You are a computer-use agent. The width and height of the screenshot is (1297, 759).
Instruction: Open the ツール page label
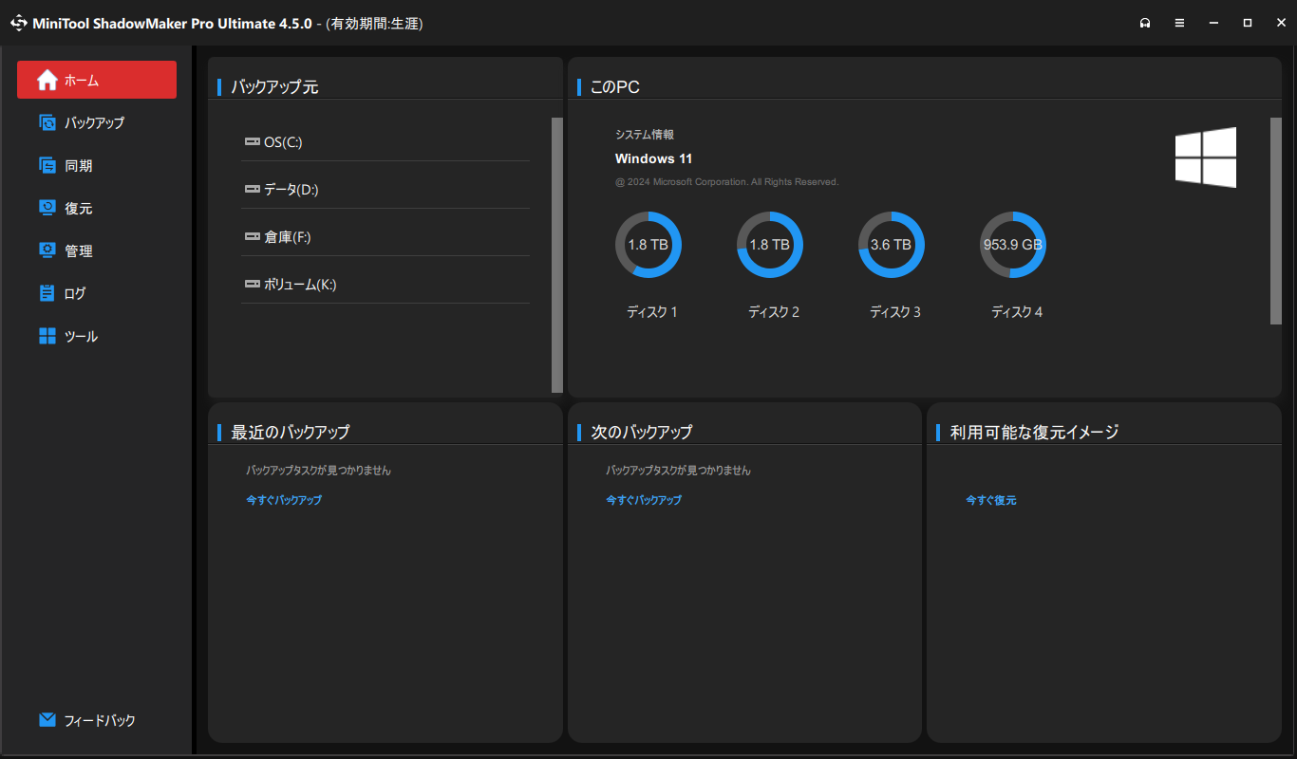pyautogui.click(x=82, y=337)
